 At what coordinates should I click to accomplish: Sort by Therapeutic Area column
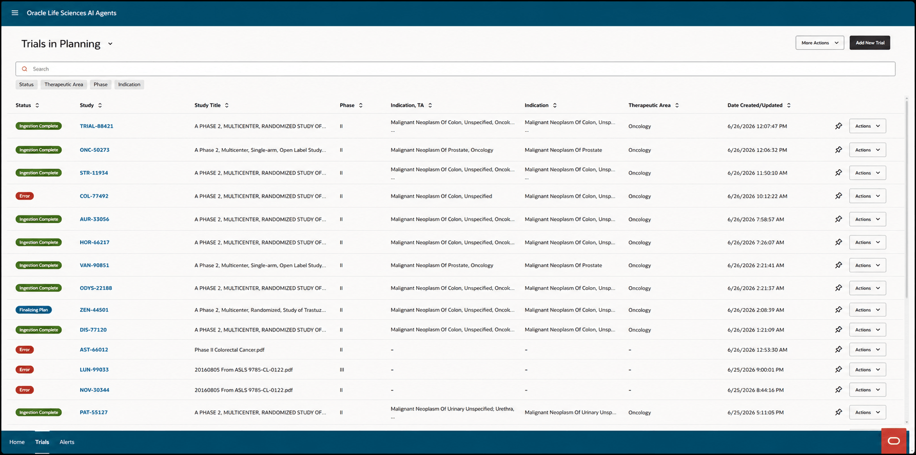click(677, 105)
